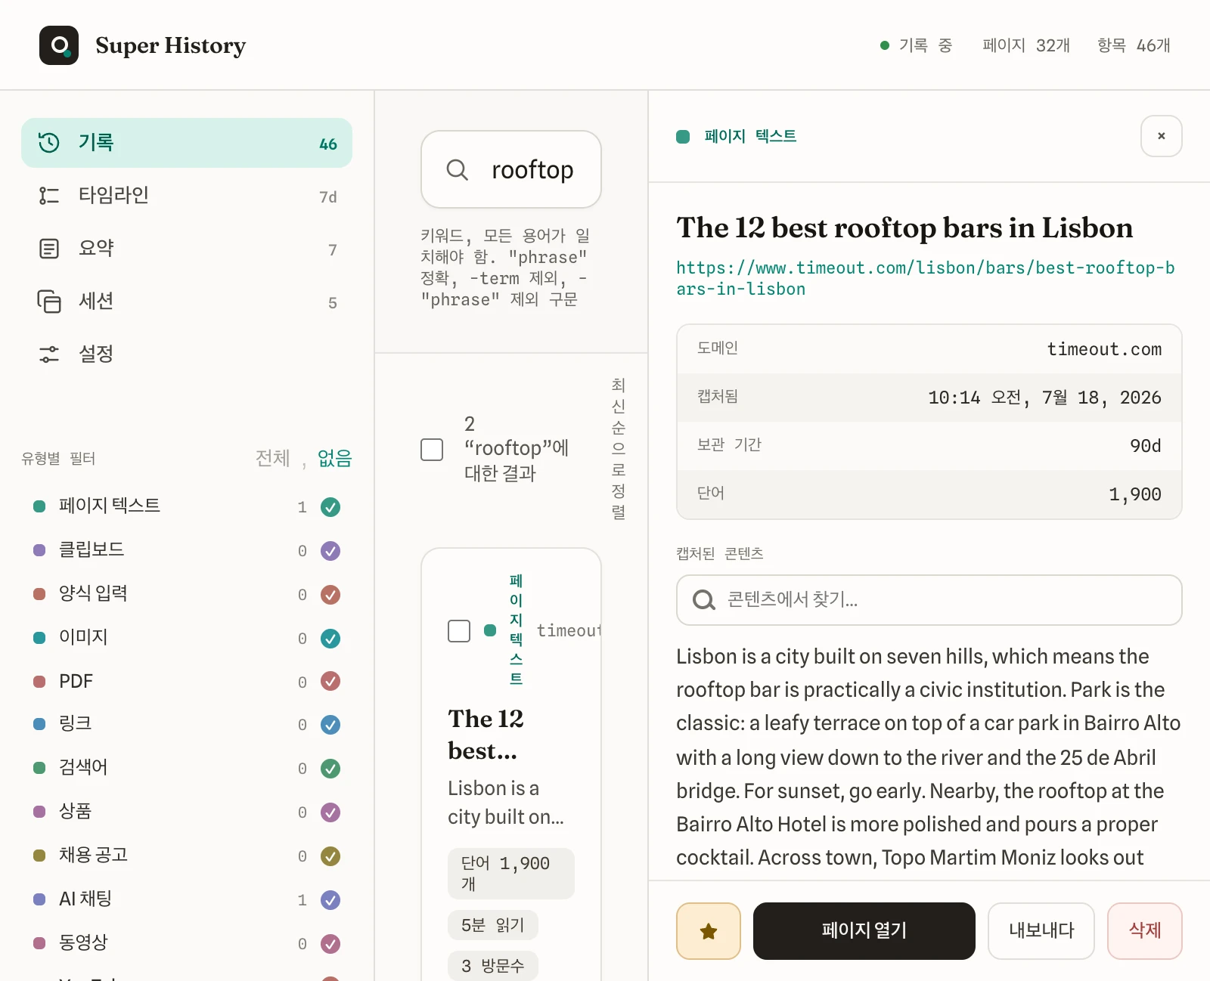The height and width of the screenshot is (981, 1210).
Task: Toggle the 상품 filter check
Action: click(x=330, y=812)
